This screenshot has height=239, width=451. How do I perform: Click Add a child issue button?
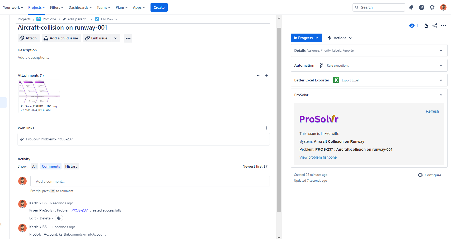(x=61, y=38)
